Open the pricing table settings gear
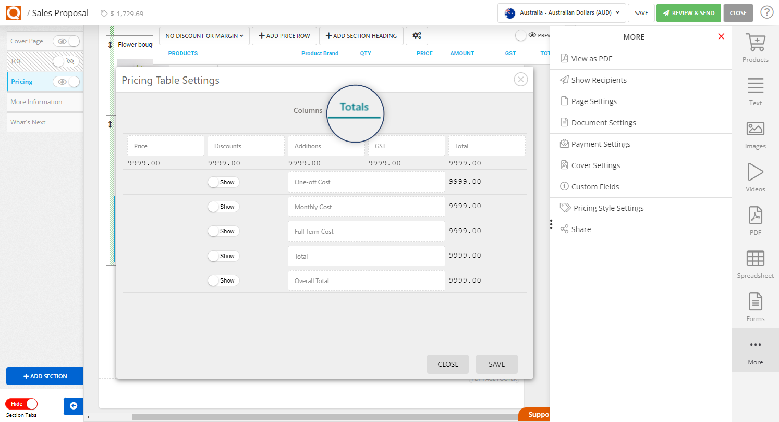The image size is (779, 422). tap(417, 35)
